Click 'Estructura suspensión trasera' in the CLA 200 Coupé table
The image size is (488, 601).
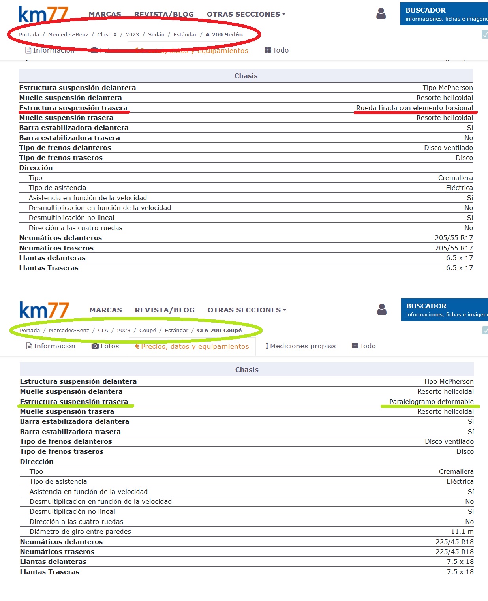74,402
